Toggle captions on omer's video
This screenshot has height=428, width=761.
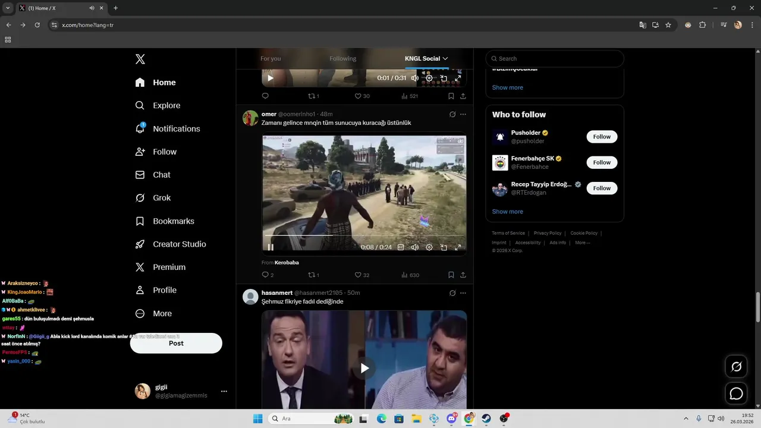pos(401,247)
